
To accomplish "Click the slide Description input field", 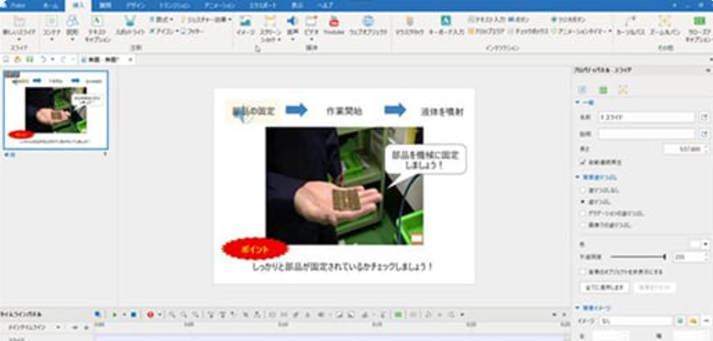I will pos(646,134).
